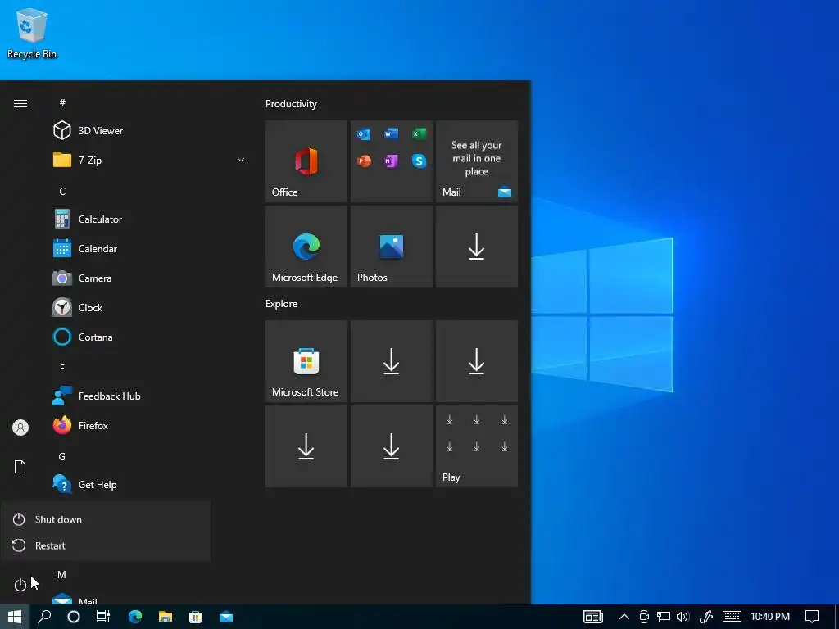
Task: Open the Play folder tile
Action: tap(476, 446)
